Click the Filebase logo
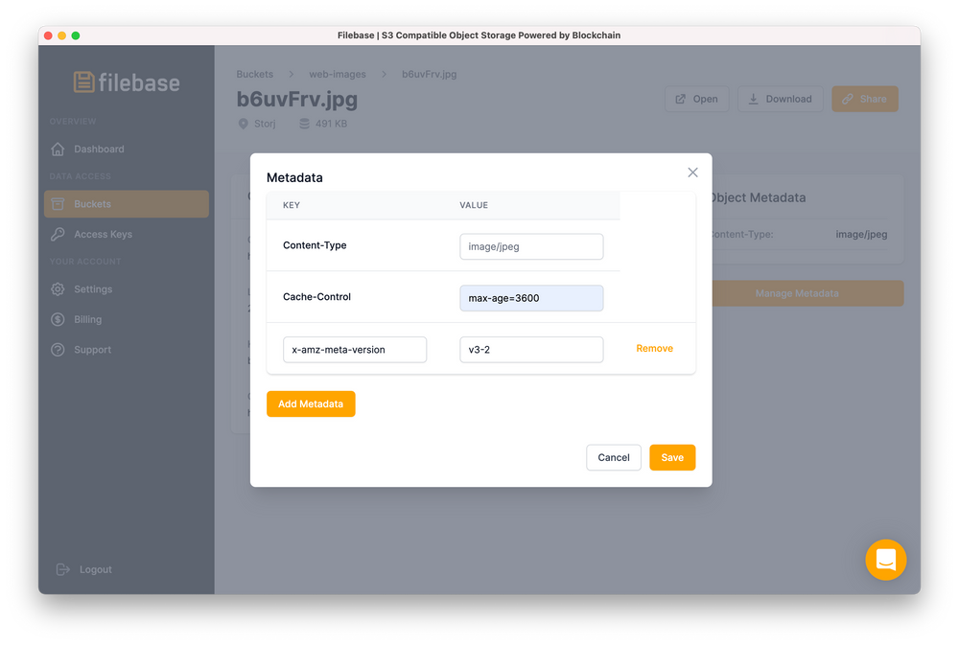The image size is (959, 645). [x=126, y=82]
